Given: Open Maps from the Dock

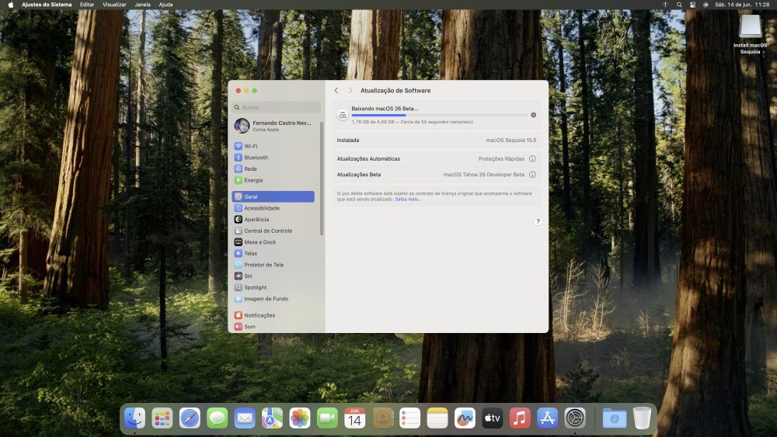Looking at the screenshot, I should click(x=272, y=418).
